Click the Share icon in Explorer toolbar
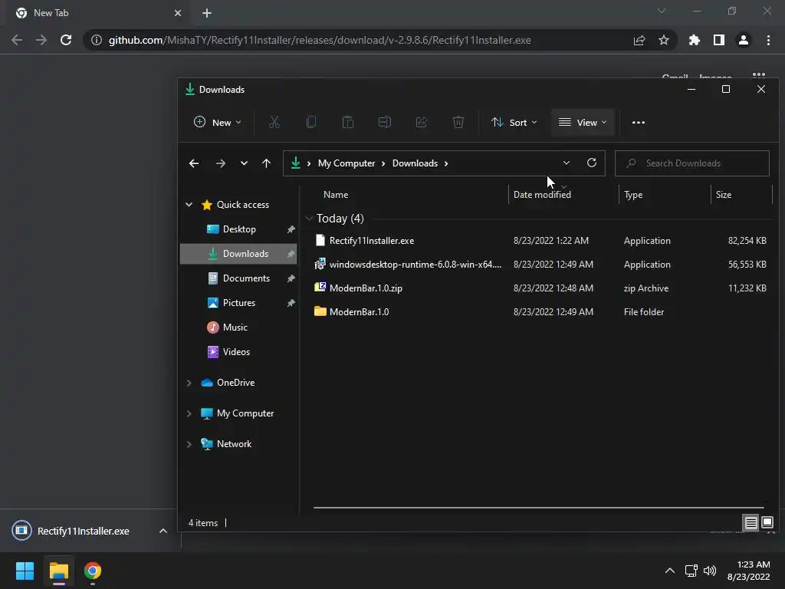785x589 pixels. click(422, 122)
